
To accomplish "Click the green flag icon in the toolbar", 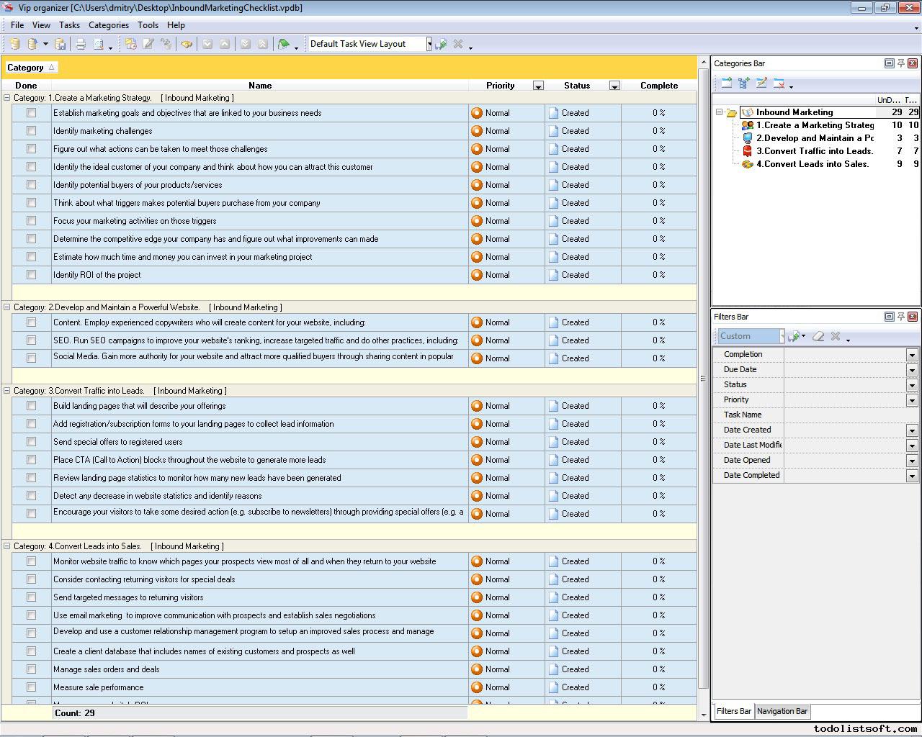I will click(x=284, y=44).
